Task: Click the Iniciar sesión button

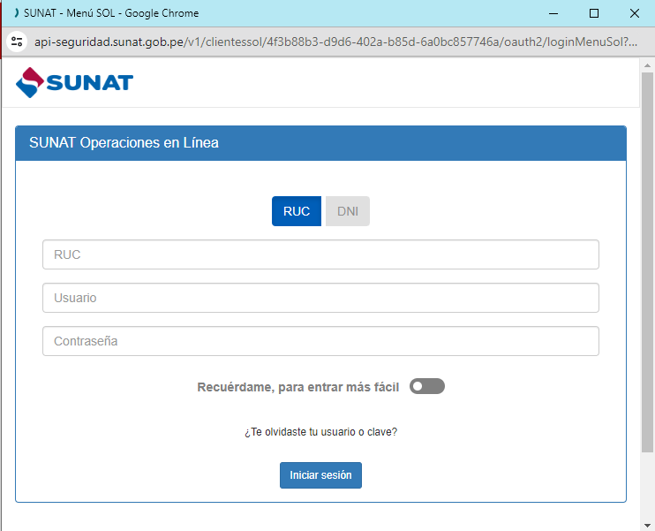Action: click(320, 475)
